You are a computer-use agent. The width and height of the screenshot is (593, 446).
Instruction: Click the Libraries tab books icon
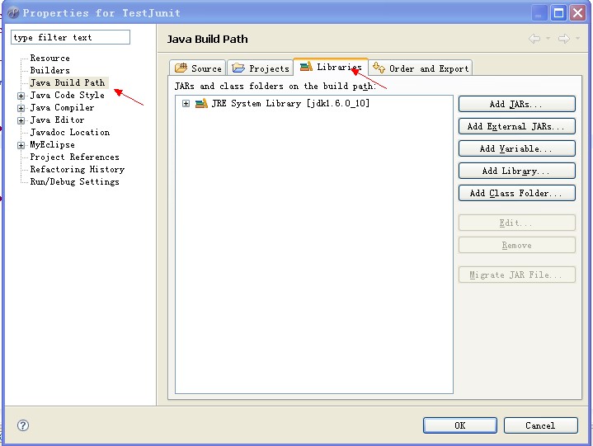(306, 67)
